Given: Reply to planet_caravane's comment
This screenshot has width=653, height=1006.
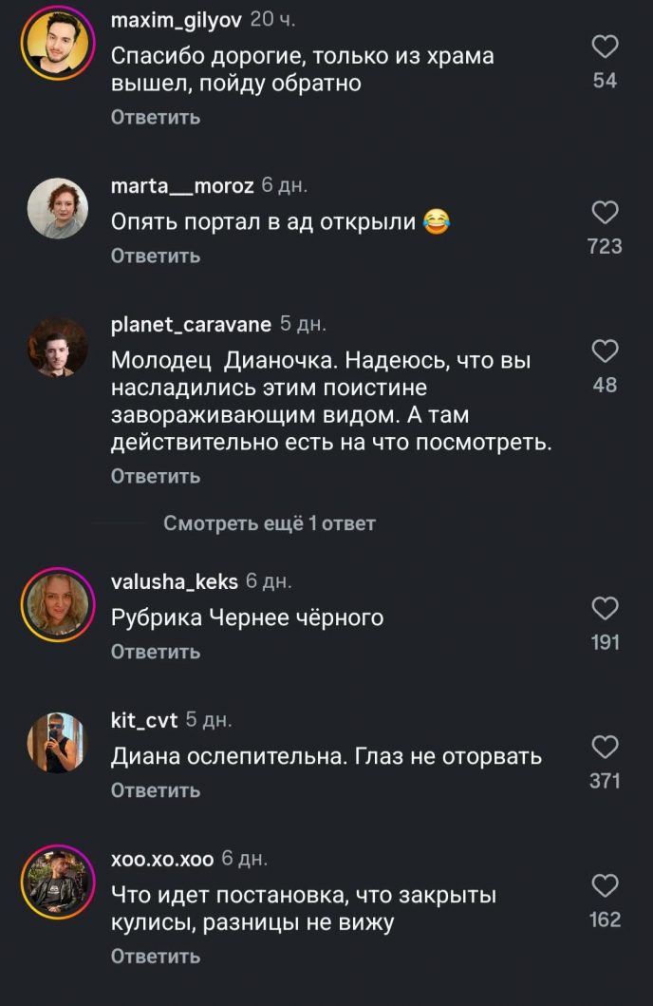Looking at the screenshot, I should (156, 476).
